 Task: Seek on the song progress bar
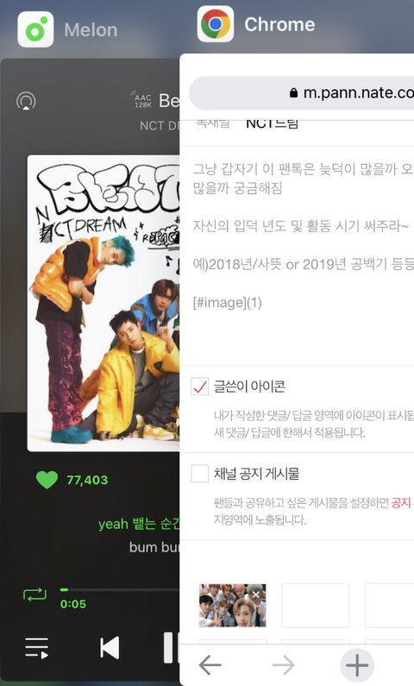[x=120, y=589]
